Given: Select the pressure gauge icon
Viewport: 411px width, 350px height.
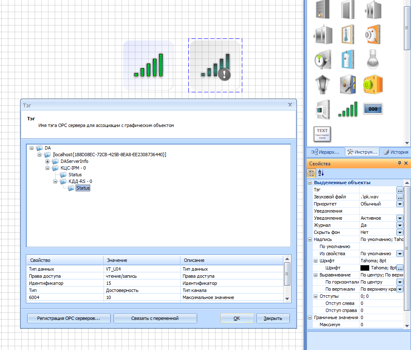Looking at the screenshot, I should pyautogui.click(x=322, y=59).
